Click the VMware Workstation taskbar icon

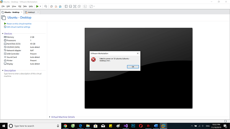pyautogui.click(x=163, y=126)
